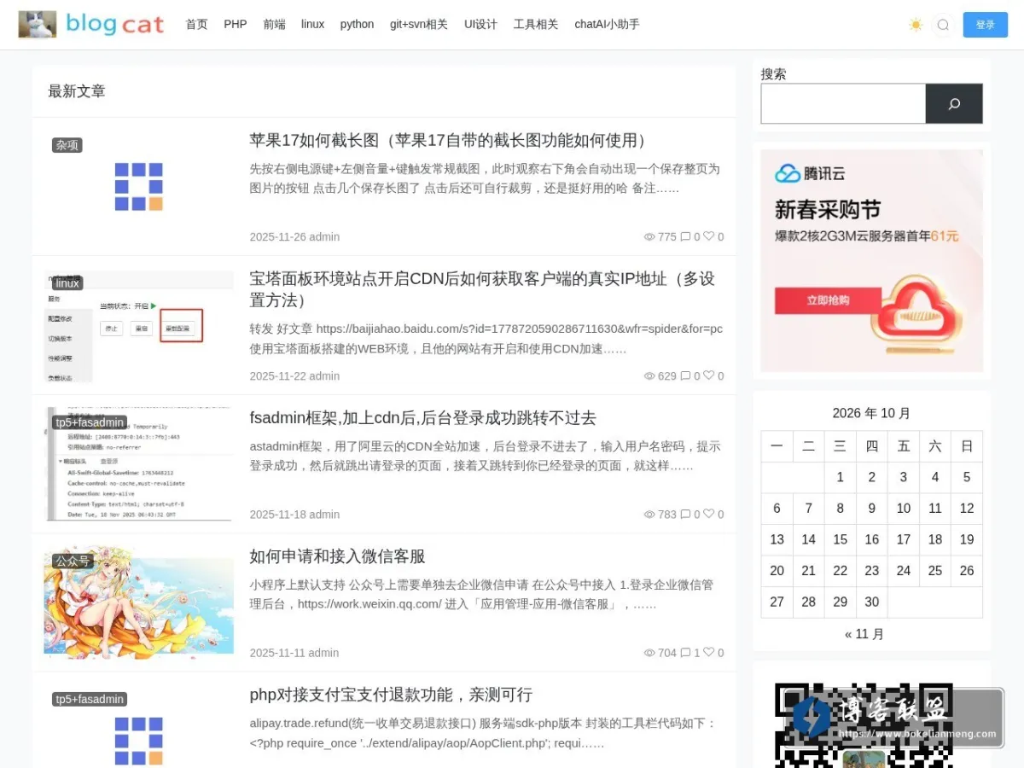Click the comment icon on the fsadmin article
Image resolution: width=1024 pixels, height=768 pixels.
click(685, 515)
